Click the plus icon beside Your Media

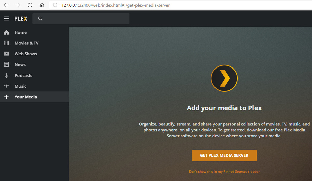point(7,97)
